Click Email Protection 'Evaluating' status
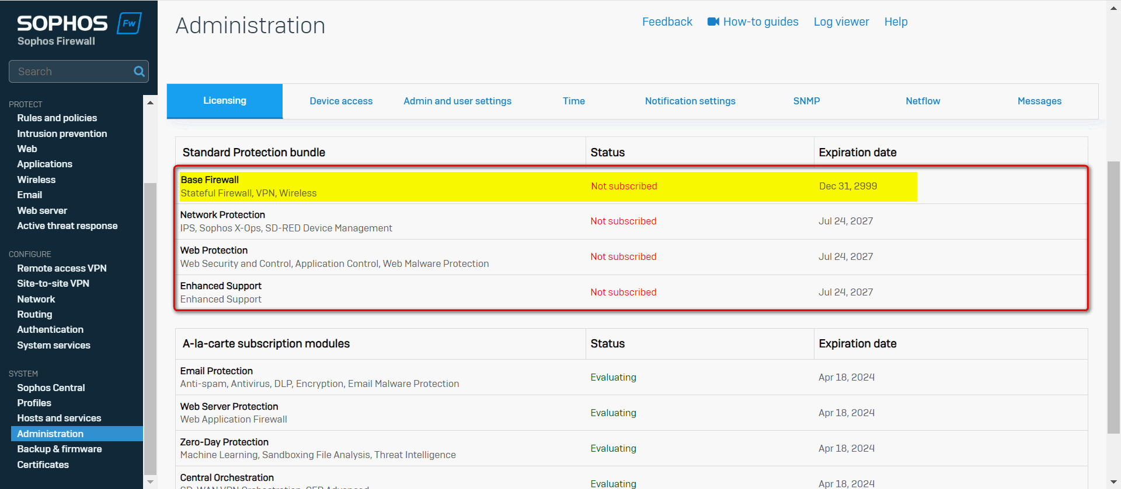 613,377
